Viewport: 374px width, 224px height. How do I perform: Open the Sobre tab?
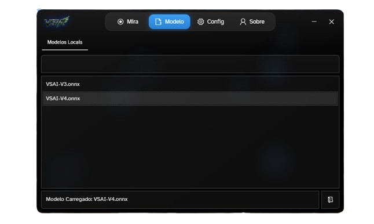[252, 21]
